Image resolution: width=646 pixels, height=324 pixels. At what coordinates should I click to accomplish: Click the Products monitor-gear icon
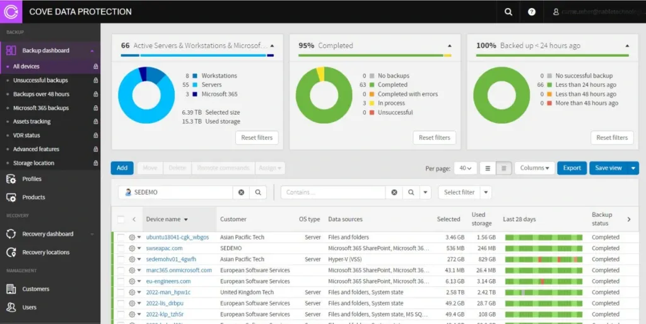(11, 197)
